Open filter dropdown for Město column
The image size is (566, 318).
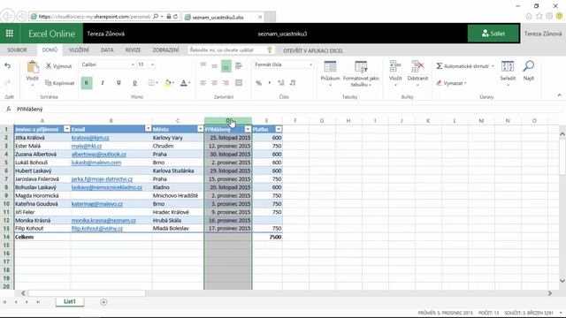coord(201,129)
